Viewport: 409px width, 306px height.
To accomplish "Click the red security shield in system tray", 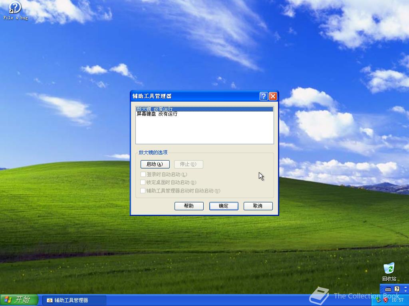I will tap(386, 300).
